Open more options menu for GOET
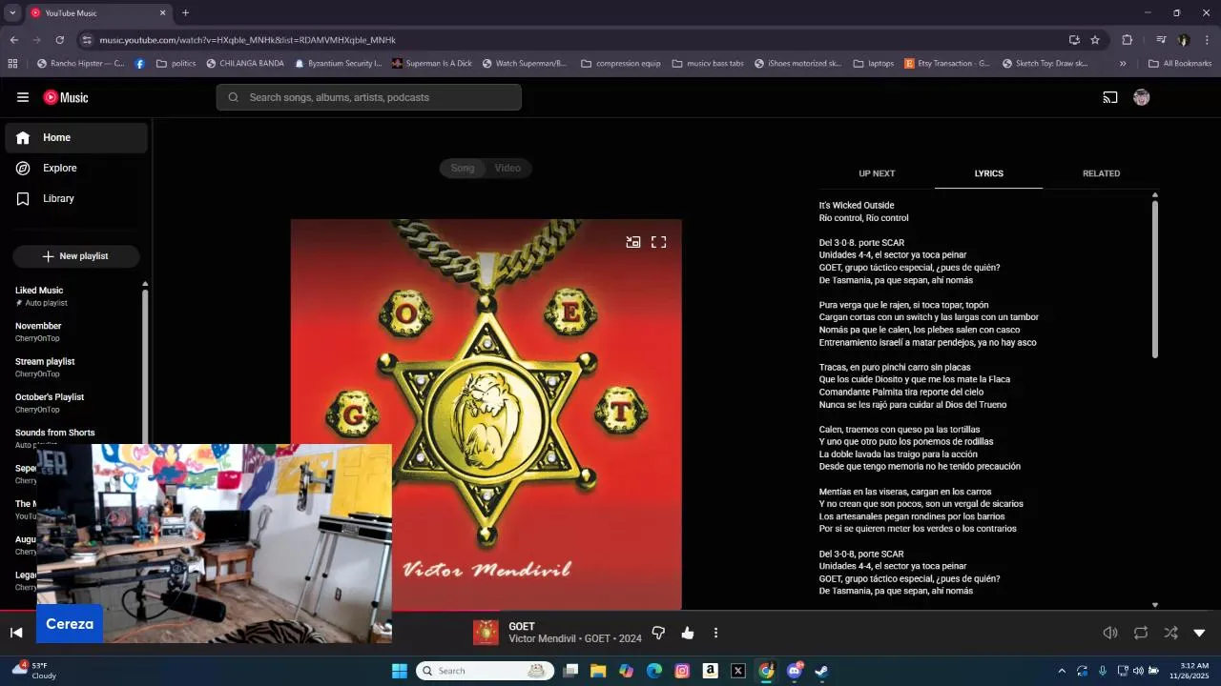This screenshot has width=1221, height=686. point(715,633)
